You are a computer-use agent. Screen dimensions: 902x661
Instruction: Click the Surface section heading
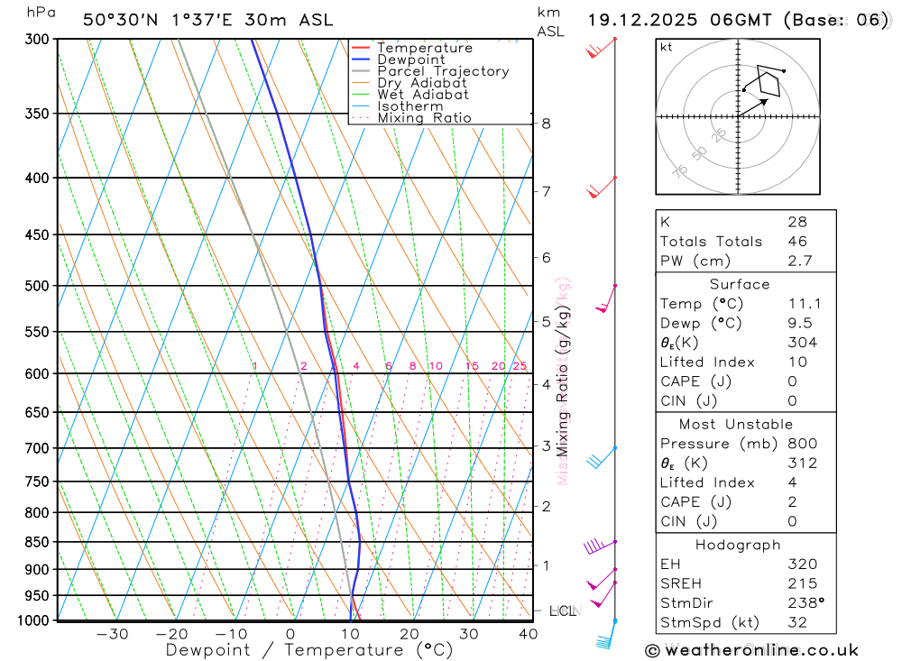click(x=740, y=284)
